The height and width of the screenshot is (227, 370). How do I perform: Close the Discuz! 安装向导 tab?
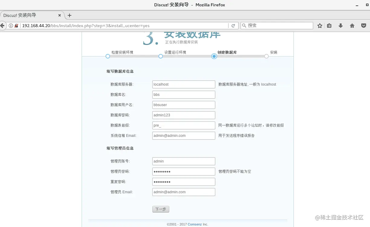pyautogui.click(x=60, y=15)
